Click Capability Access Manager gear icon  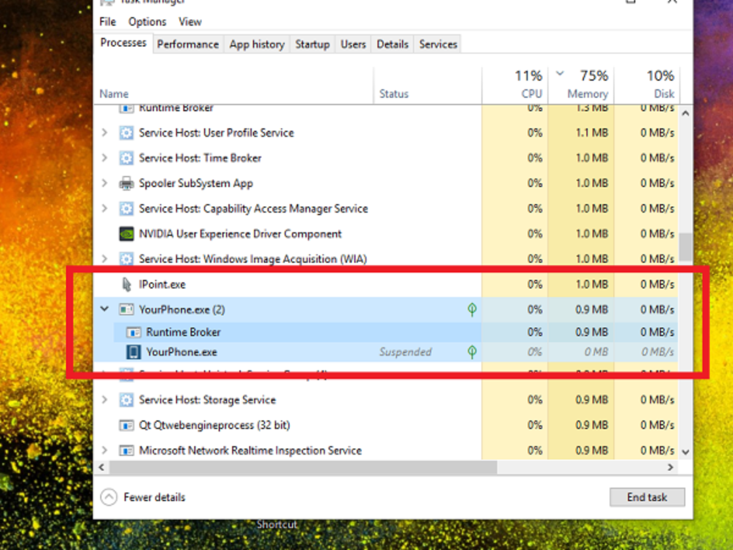point(126,208)
